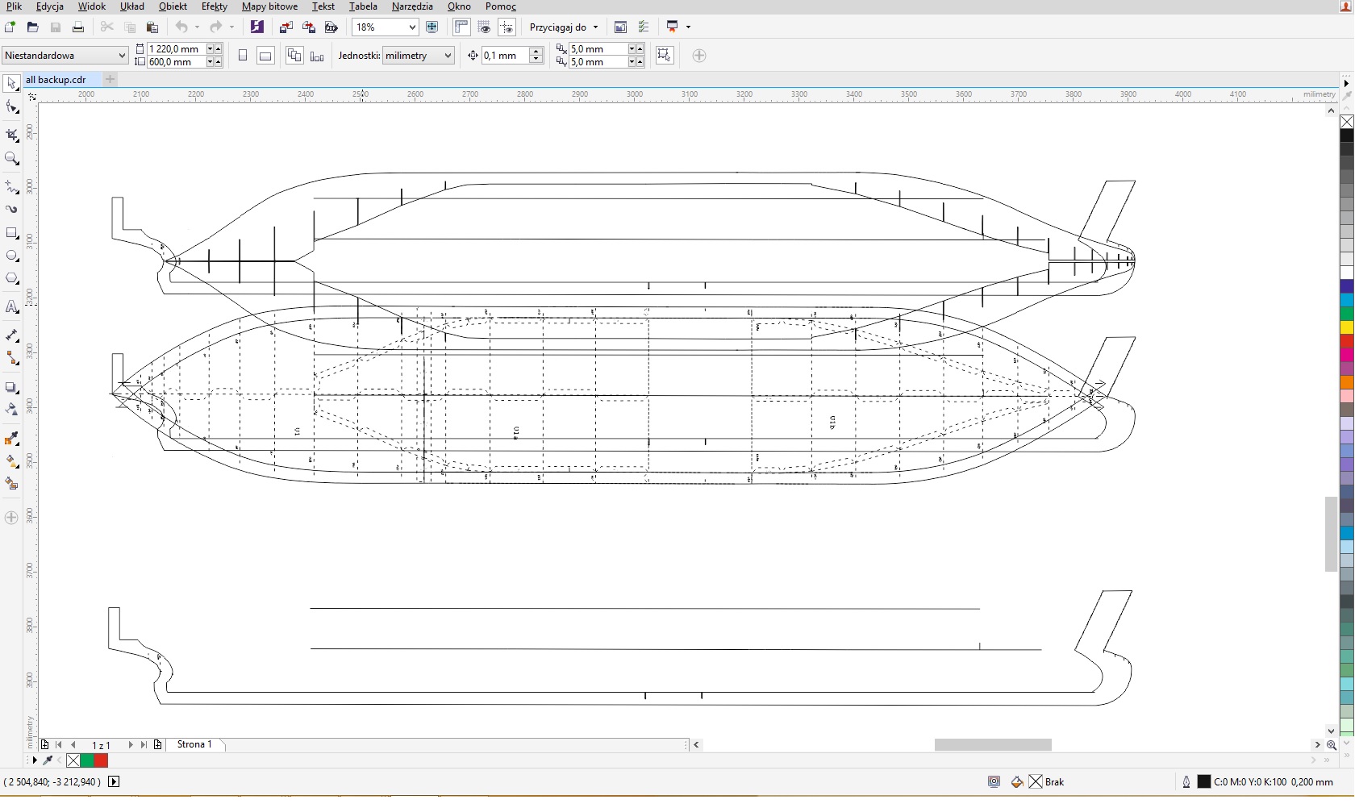Expand the Niestandardowa page size dropdown
This screenshot has width=1355, height=808.
pyautogui.click(x=122, y=56)
